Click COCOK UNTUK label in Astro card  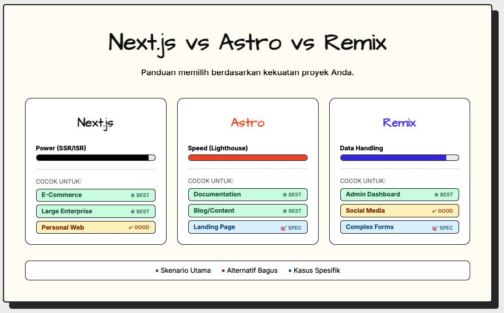210,181
